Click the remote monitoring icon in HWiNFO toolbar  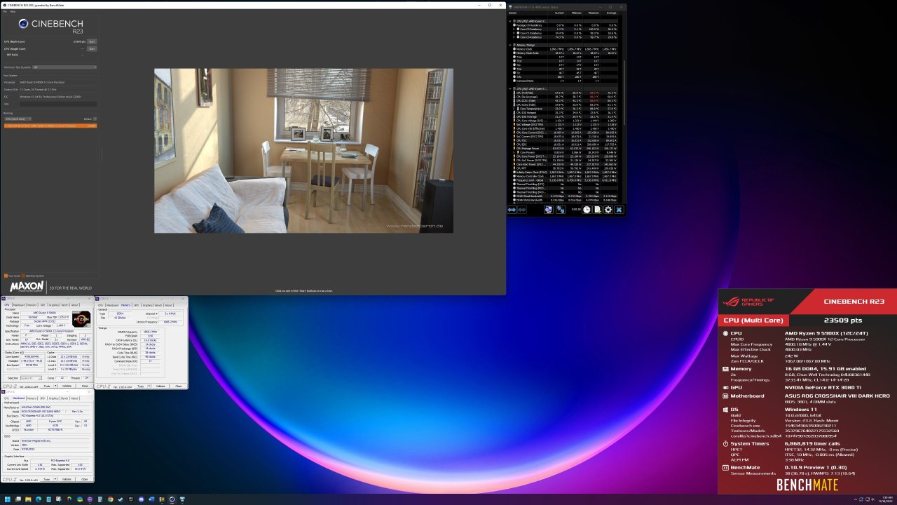(561, 210)
